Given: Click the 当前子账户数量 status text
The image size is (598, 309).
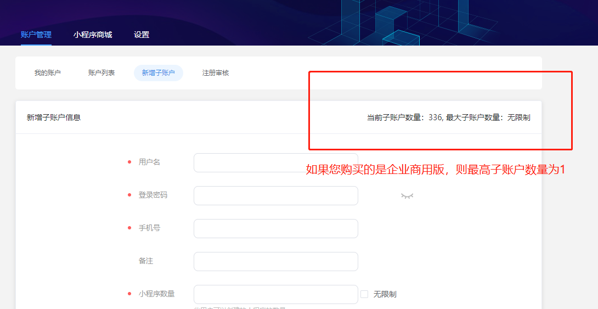Looking at the screenshot, I should 448,117.
